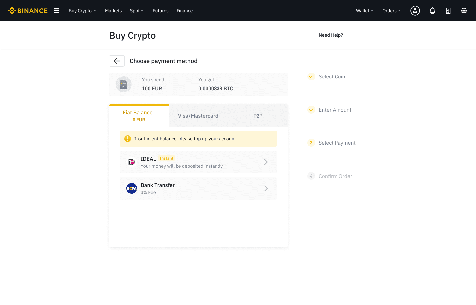Click the Enter Amount checkmark icon
This screenshot has height=305, width=476.
coord(311,110)
